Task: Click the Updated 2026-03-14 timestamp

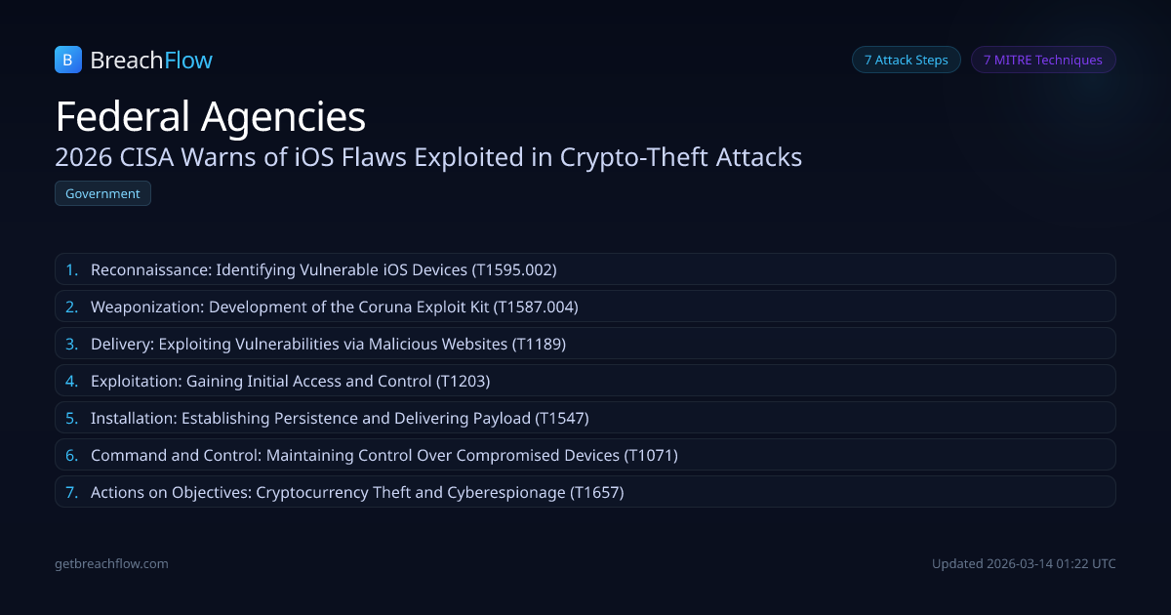Action: pyautogui.click(x=1024, y=563)
